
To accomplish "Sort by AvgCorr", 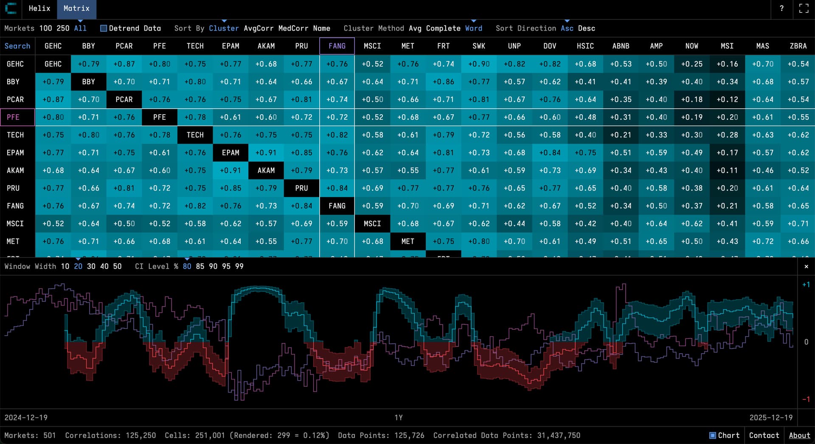I will click(259, 28).
